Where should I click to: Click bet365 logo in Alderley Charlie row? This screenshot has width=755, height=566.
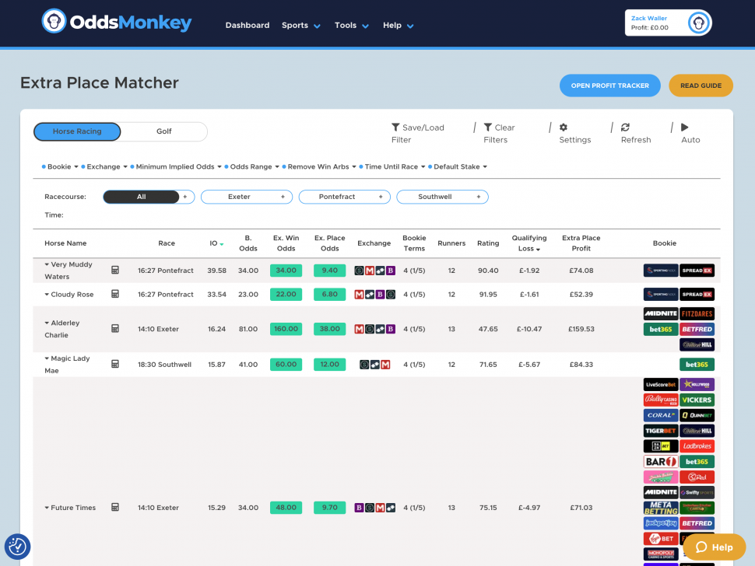[x=661, y=330]
